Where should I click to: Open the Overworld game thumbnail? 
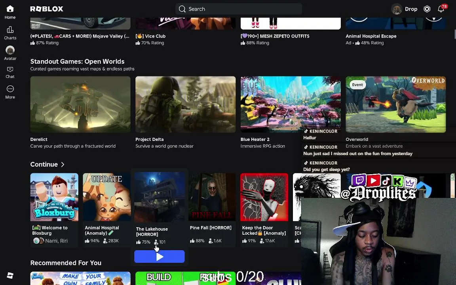395,104
